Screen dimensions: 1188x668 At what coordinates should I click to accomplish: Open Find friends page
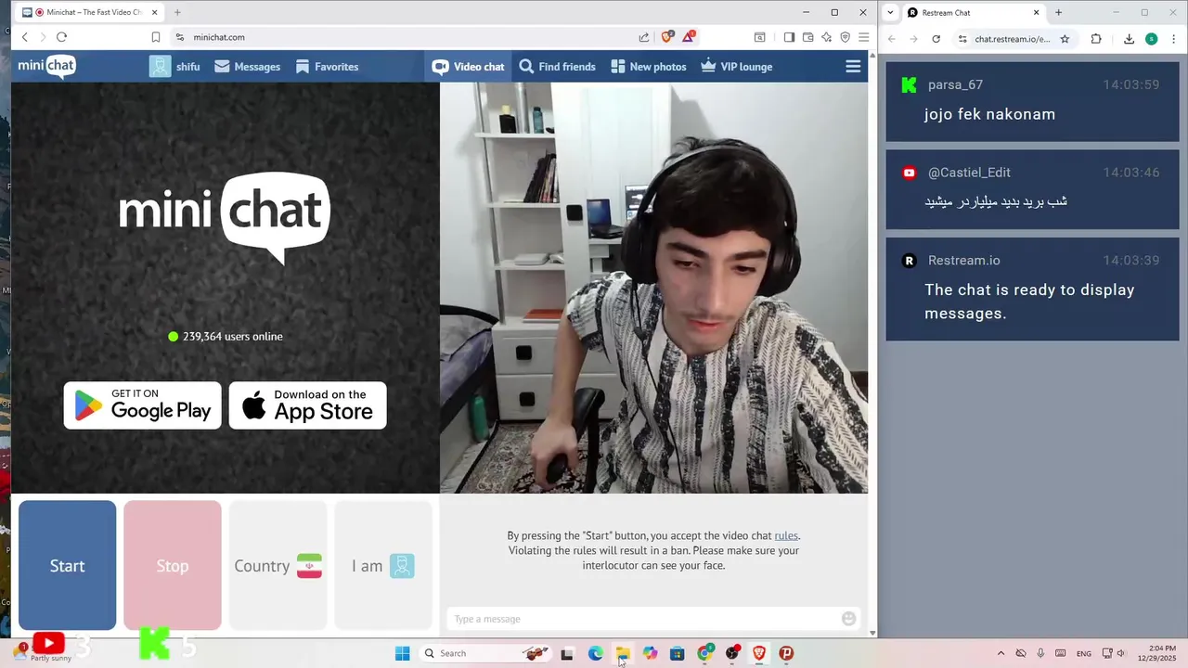[x=557, y=67]
